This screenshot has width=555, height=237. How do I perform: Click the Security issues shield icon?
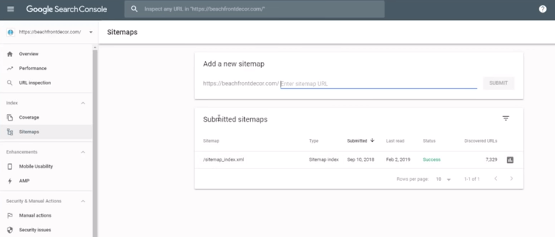(x=10, y=230)
